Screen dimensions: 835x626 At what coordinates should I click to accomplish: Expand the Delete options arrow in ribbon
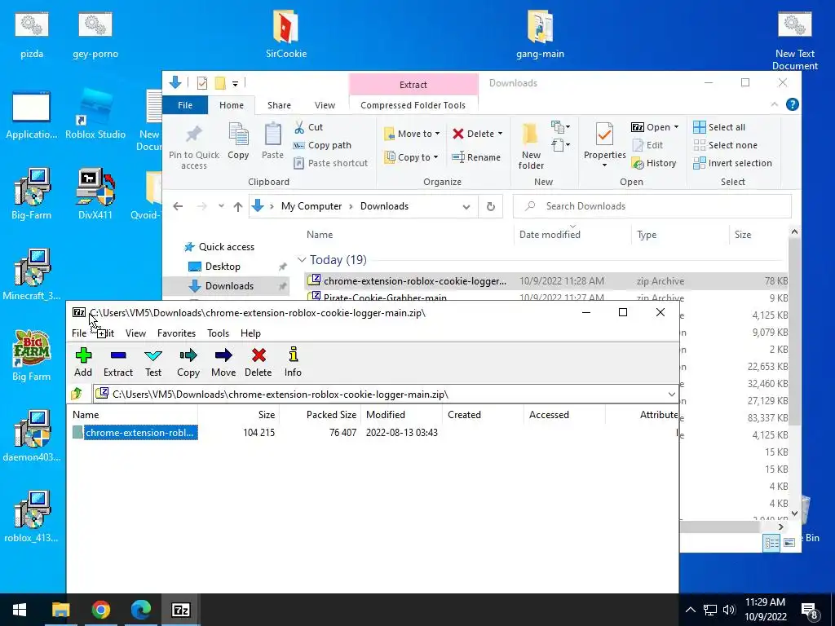click(x=500, y=134)
